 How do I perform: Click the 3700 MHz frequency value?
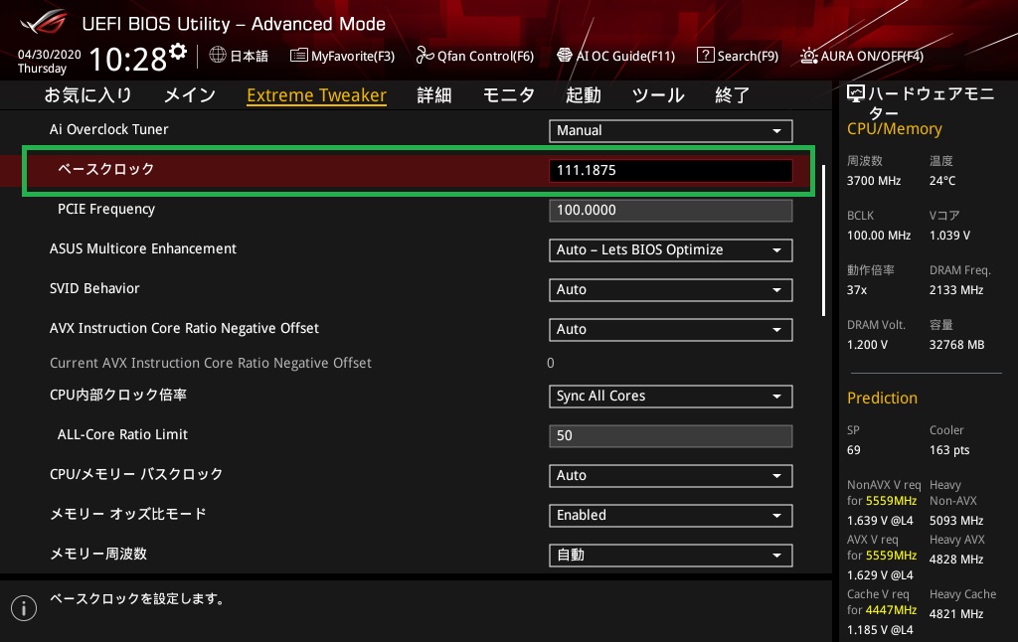(x=874, y=181)
